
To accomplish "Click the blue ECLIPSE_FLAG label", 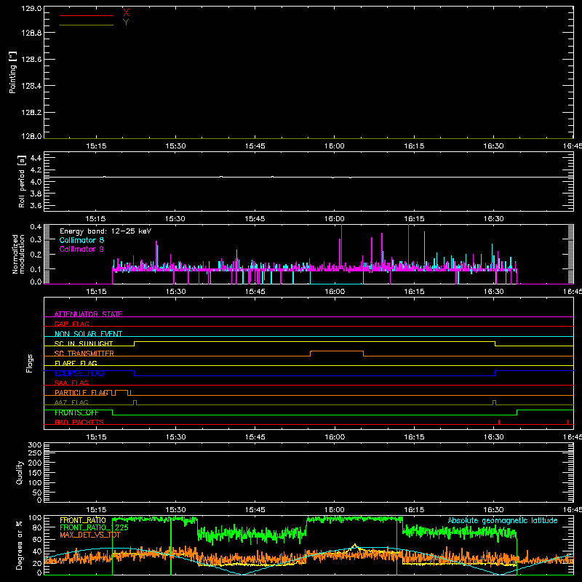I will pos(79,373).
